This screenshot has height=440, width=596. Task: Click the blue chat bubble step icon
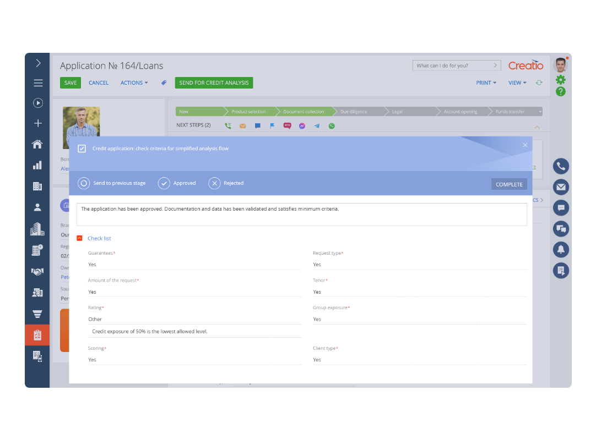tap(257, 125)
